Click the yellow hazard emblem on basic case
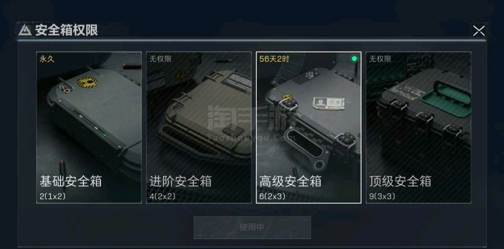 coord(87,82)
